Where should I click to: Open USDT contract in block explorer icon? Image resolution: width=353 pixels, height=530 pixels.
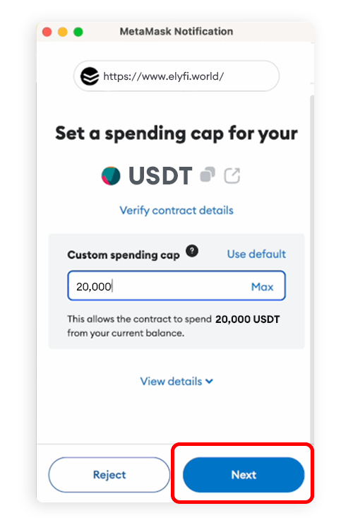(232, 176)
